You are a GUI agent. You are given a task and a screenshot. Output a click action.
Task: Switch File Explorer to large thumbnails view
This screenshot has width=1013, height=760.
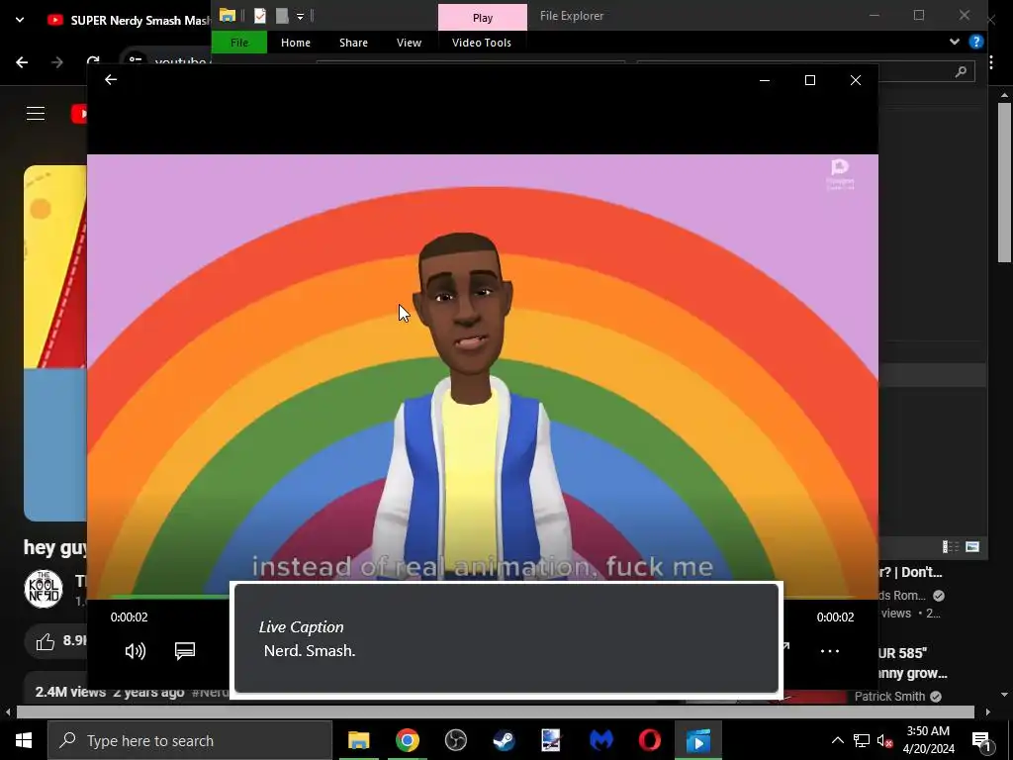coord(972,546)
